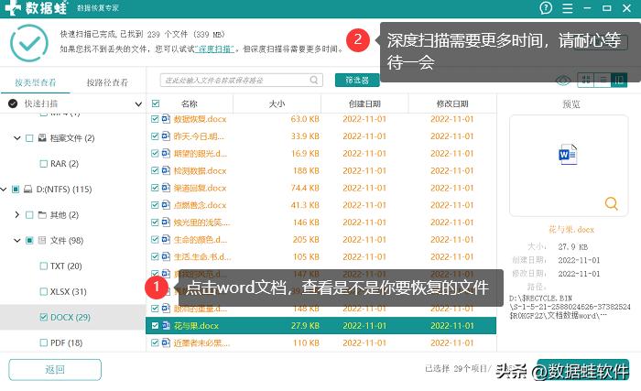Click Word icon of 花与果.docx row
641x391 pixels.
click(x=166, y=325)
